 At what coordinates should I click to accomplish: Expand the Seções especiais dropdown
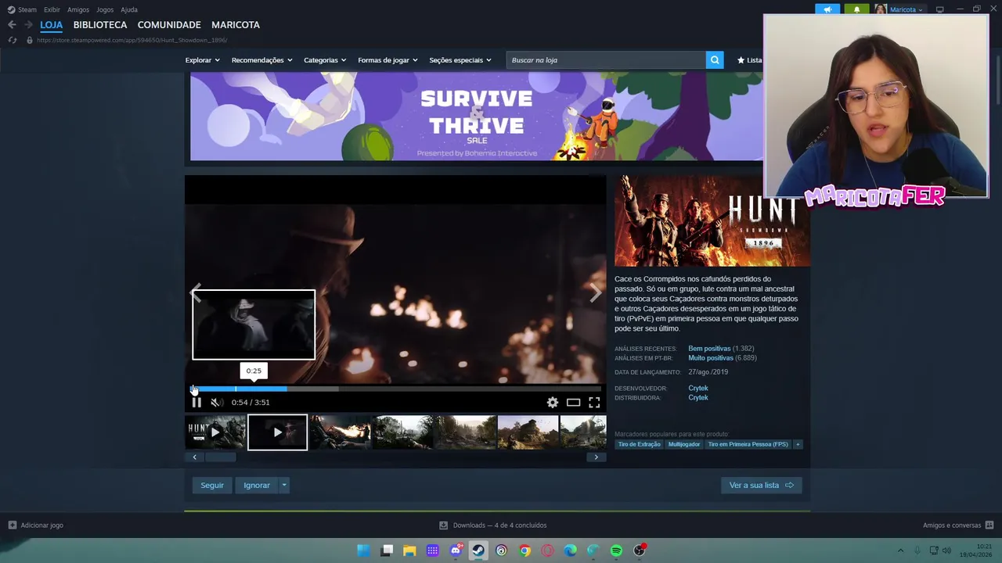460,60
